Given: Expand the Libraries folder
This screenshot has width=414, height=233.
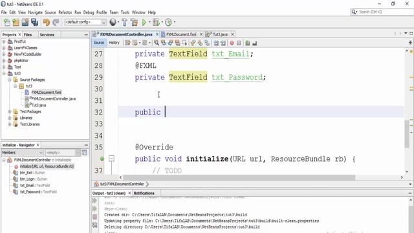Looking at the screenshot, I should tap(10, 118).
